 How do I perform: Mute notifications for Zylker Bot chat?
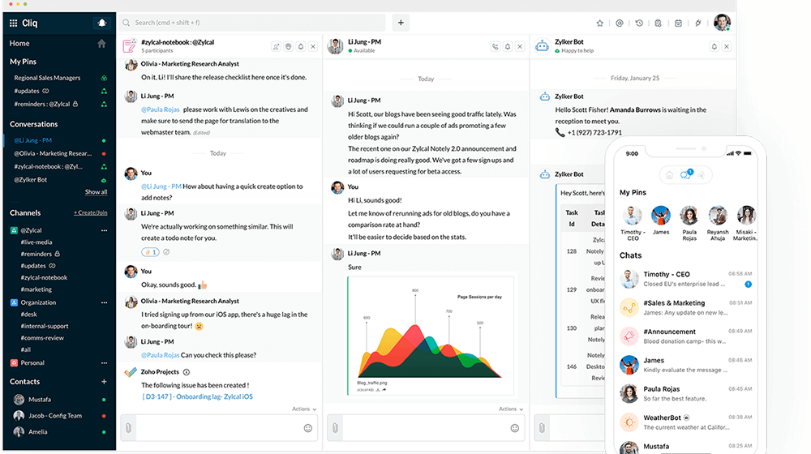tap(714, 47)
